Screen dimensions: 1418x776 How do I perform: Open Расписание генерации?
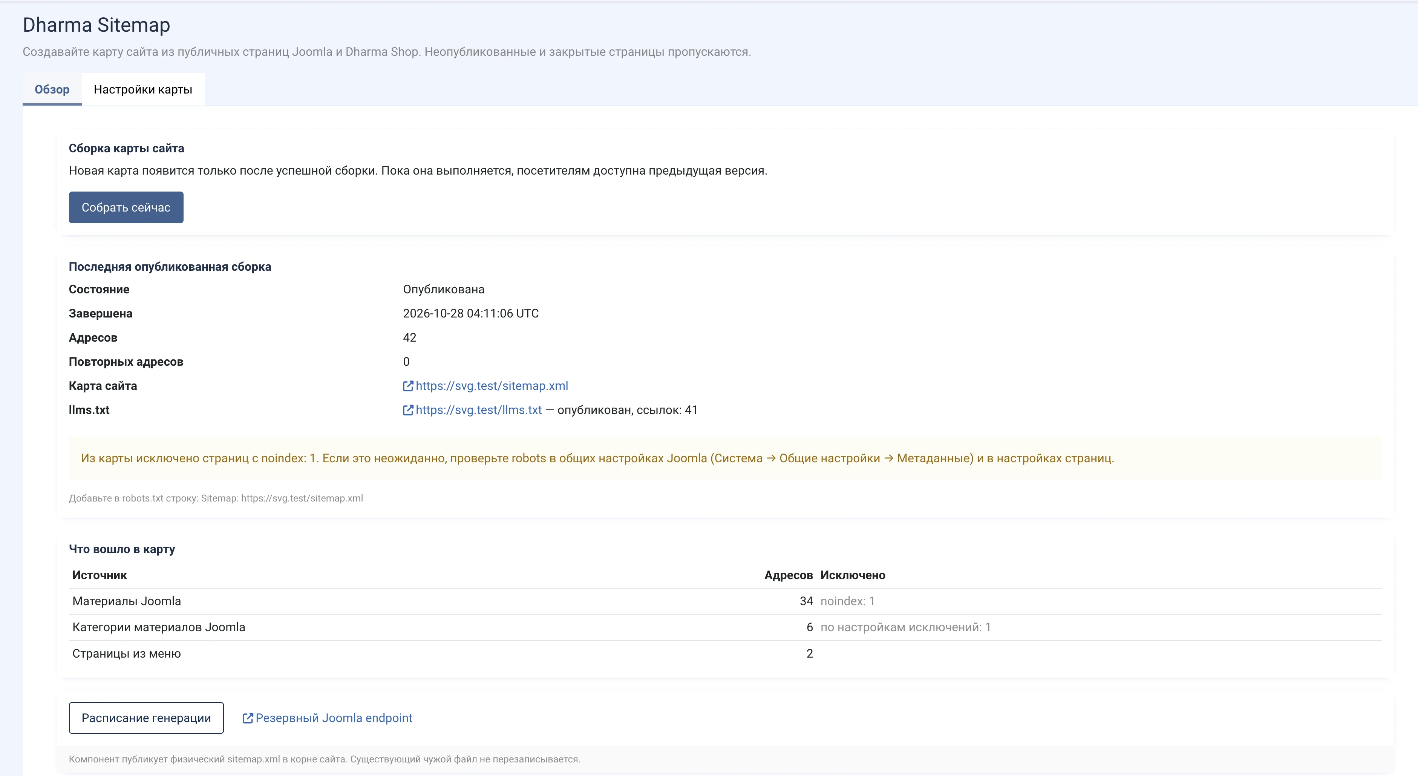(146, 718)
